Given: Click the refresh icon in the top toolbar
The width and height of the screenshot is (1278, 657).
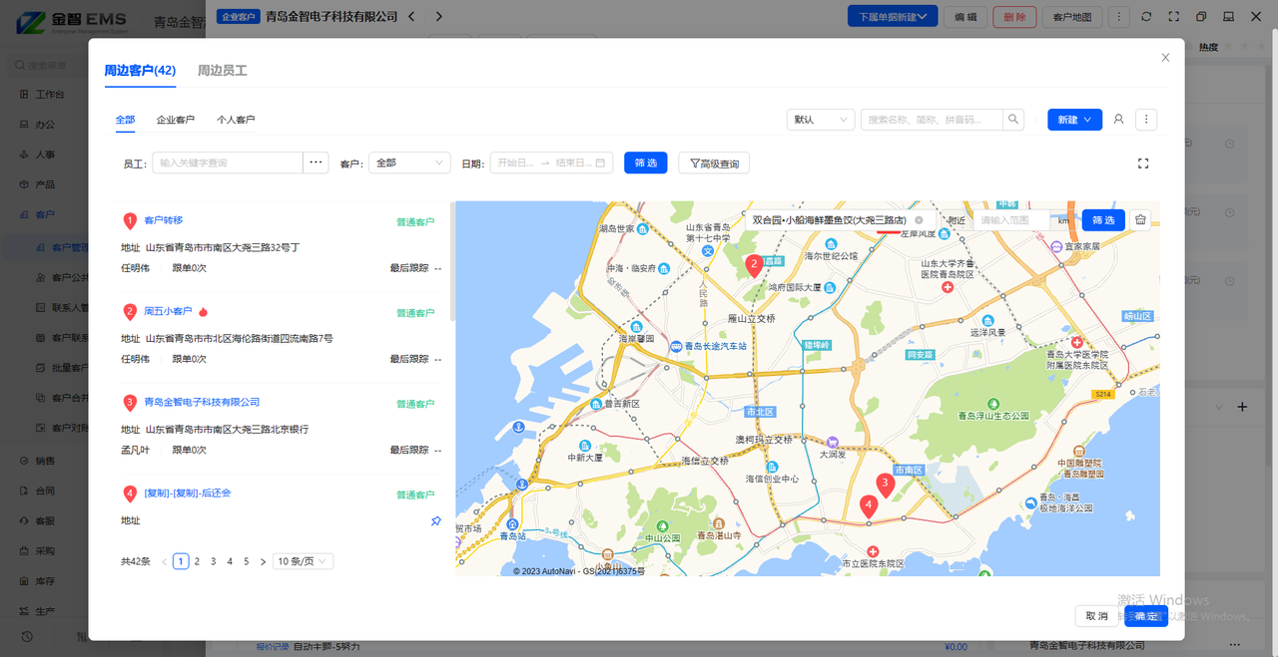Looking at the screenshot, I should [1146, 17].
